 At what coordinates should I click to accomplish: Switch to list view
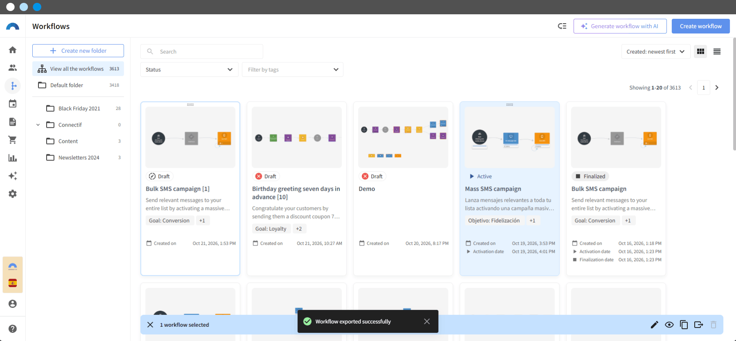click(x=717, y=51)
